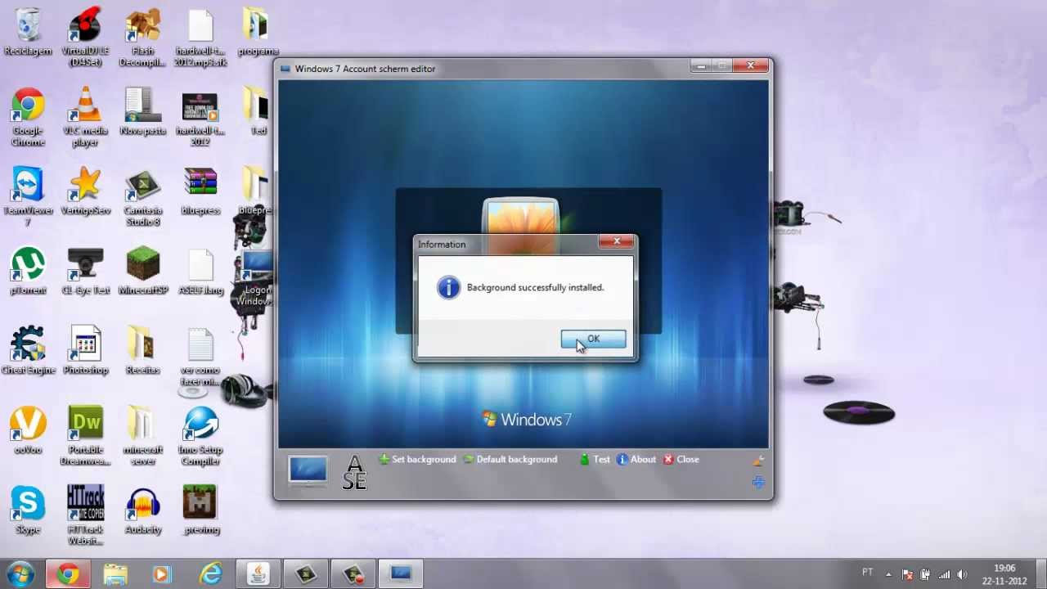The image size is (1047, 589).
Task: Open VertrigoServ desktop shortcut
Action: [85, 192]
